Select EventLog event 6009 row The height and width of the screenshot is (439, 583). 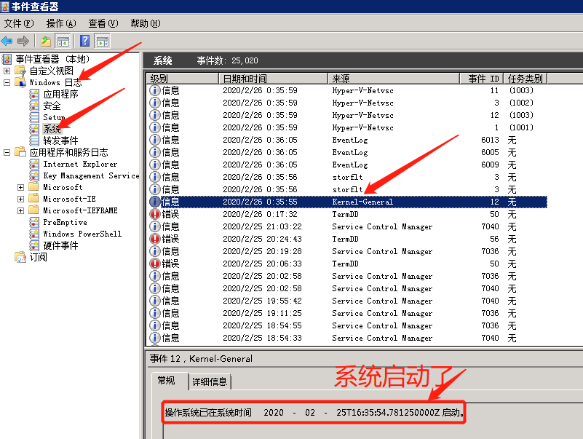[x=347, y=165]
